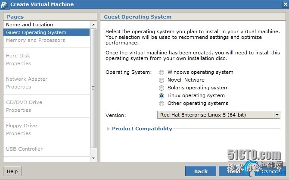Select Novell Netware radio option
Screen dimensions: 289x180
pos(162,80)
